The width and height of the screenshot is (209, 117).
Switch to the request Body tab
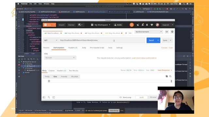pos(84,48)
